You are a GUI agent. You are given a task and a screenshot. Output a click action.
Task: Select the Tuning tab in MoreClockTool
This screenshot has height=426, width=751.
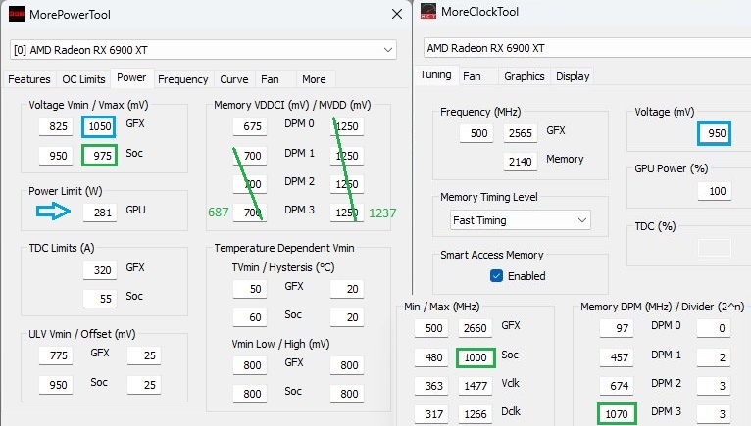pos(436,74)
